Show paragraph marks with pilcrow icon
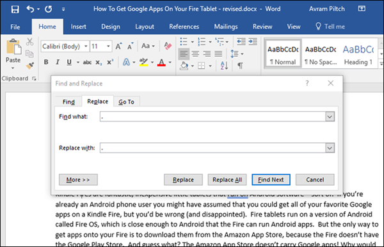 [x=240, y=66]
